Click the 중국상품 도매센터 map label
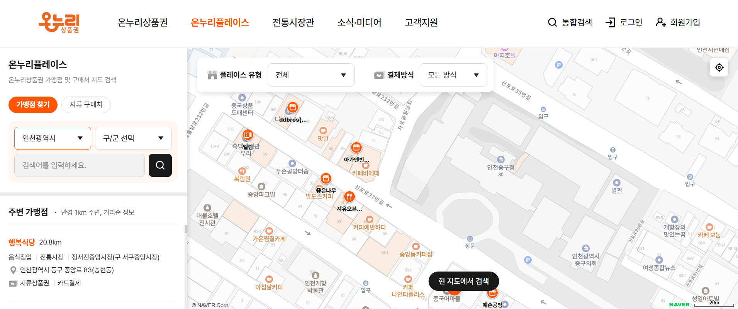The image size is (738, 309). 242,109
